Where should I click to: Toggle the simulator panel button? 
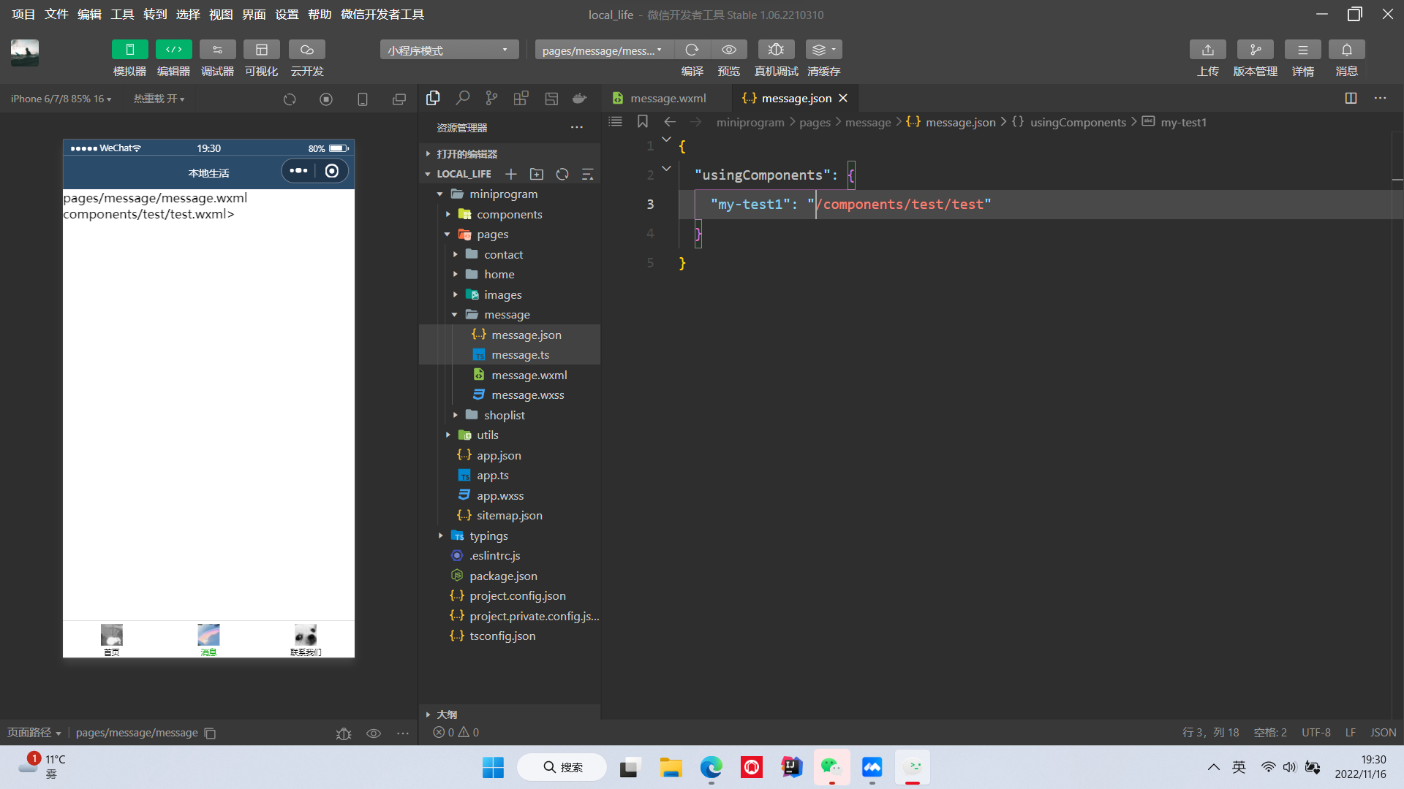point(129,50)
